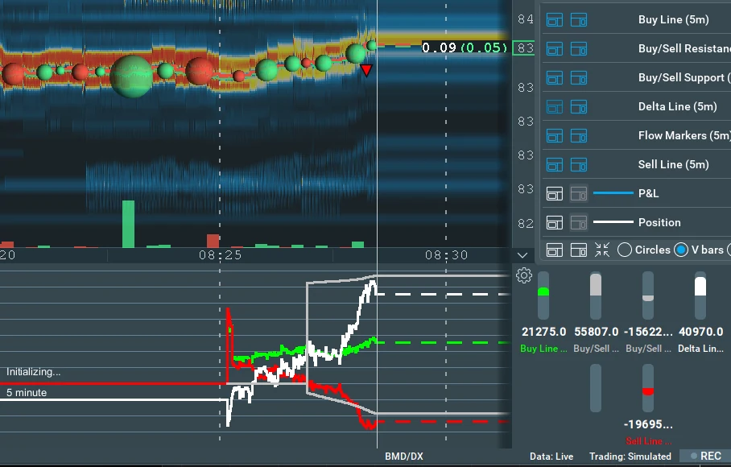Open the widget settings gear
Viewport: 731px width, 467px height.
coord(524,275)
